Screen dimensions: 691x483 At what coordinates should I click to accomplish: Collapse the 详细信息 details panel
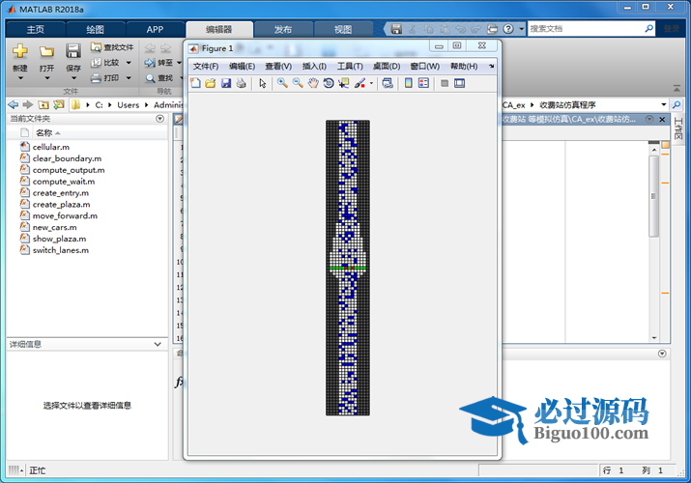tap(158, 344)
